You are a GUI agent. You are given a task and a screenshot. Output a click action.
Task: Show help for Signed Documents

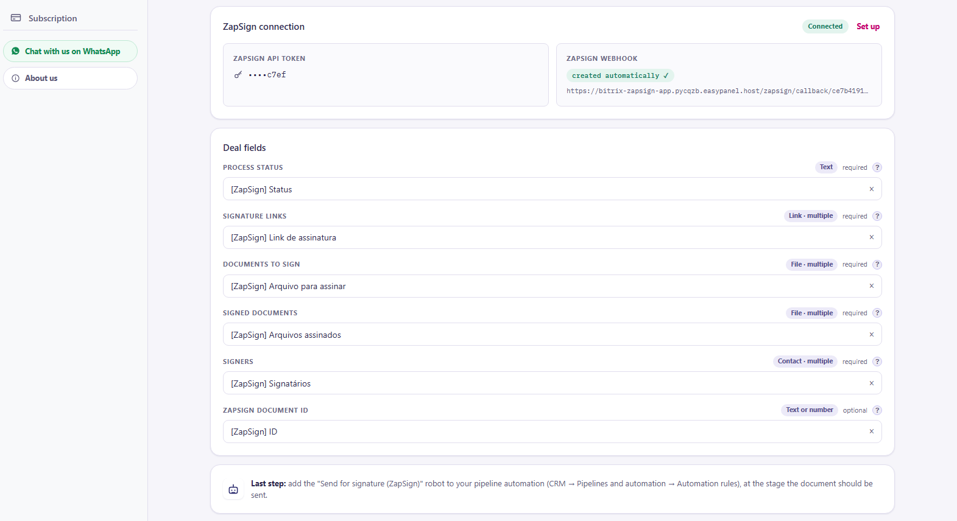(x=877, y=313)
